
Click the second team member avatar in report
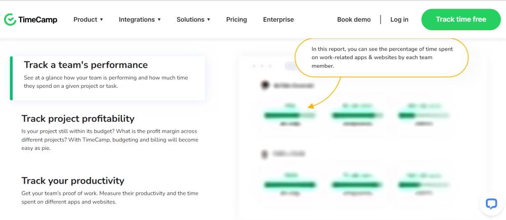265,154
